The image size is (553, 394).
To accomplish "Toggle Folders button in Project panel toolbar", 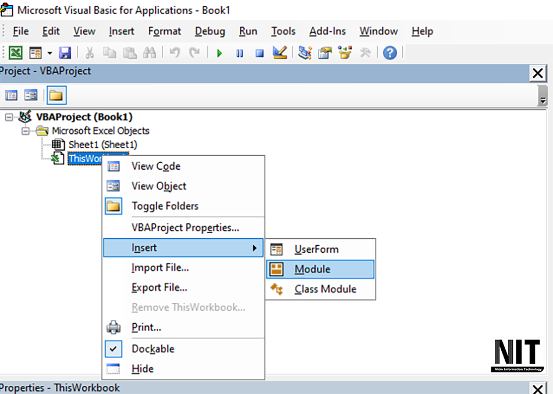I will click(56, 95).
